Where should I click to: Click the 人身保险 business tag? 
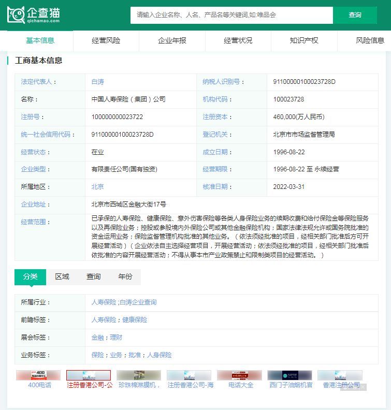[160, 355]
